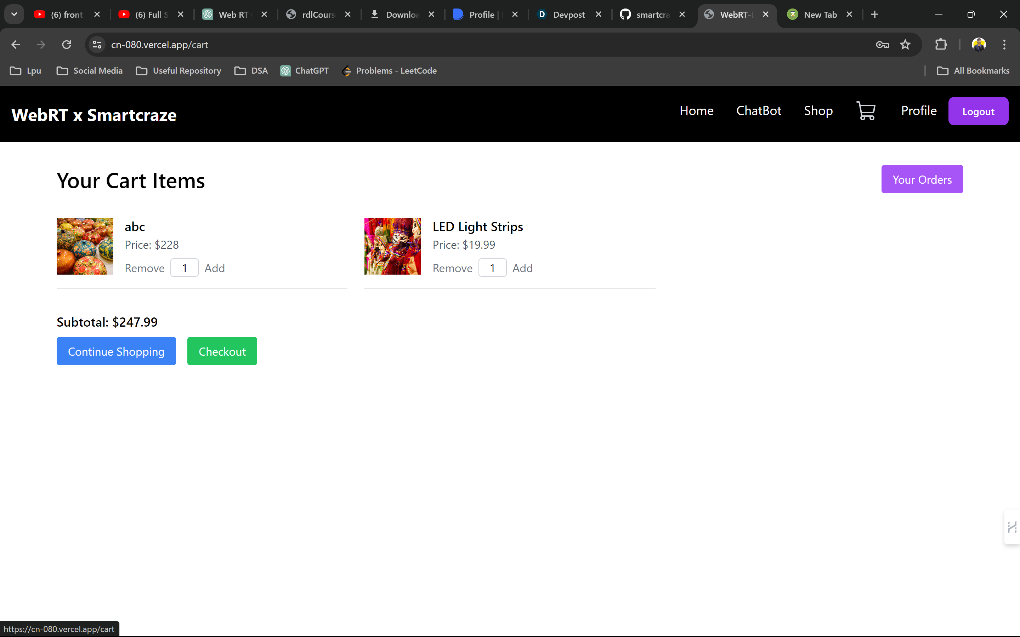Open the password manager key icon
The image size is (1020, 637).
point(882,45)
